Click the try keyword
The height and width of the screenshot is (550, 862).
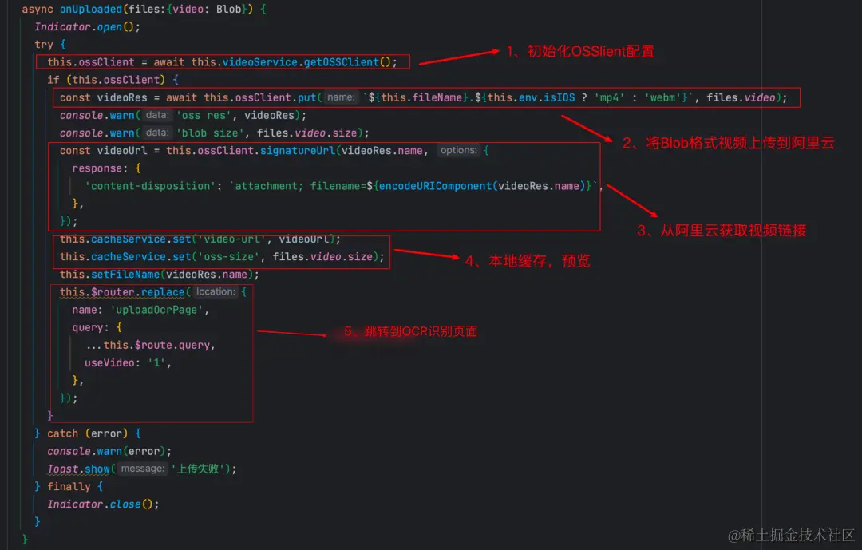coord(44,44)
